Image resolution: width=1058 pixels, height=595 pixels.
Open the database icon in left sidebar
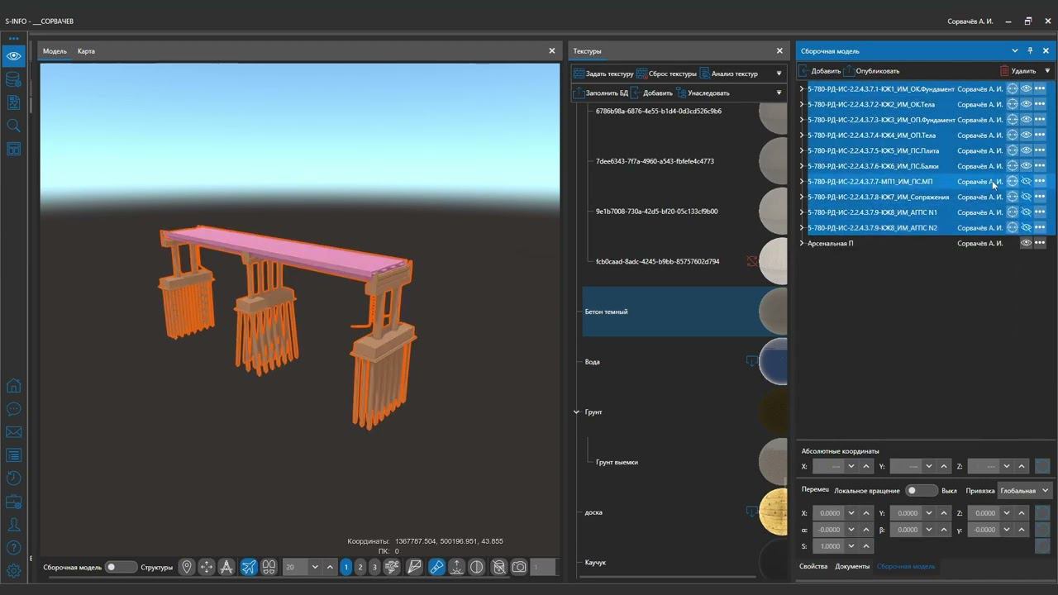click(13, 79)
